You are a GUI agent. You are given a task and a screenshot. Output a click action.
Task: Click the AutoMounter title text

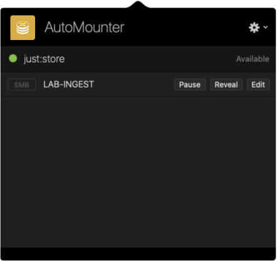(85, 28)
